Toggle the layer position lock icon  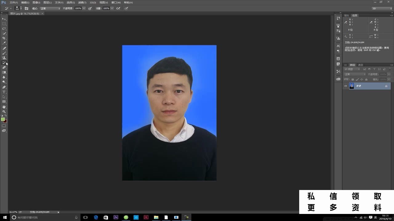362,79
